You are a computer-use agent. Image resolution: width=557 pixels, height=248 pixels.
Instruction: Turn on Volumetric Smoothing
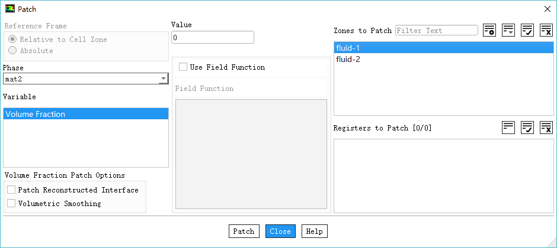coord(11,204)
